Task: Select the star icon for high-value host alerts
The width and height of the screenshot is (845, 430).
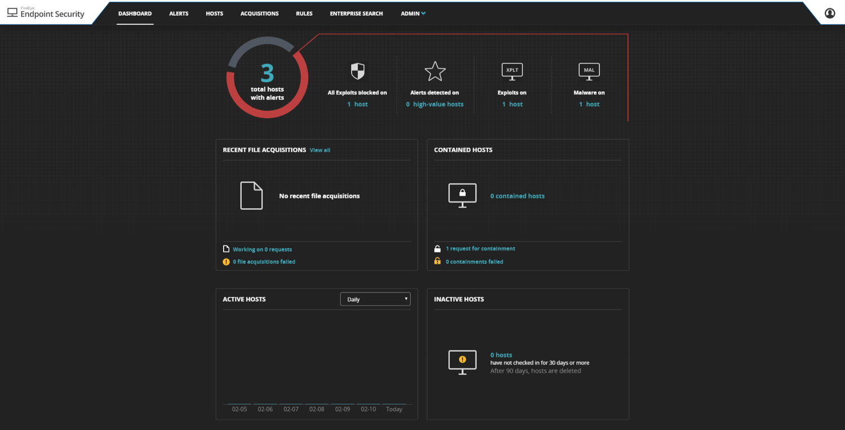Action: (435, 71)
